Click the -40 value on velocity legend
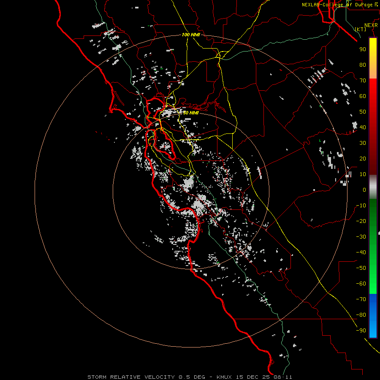380x380 pixels. 361,252
